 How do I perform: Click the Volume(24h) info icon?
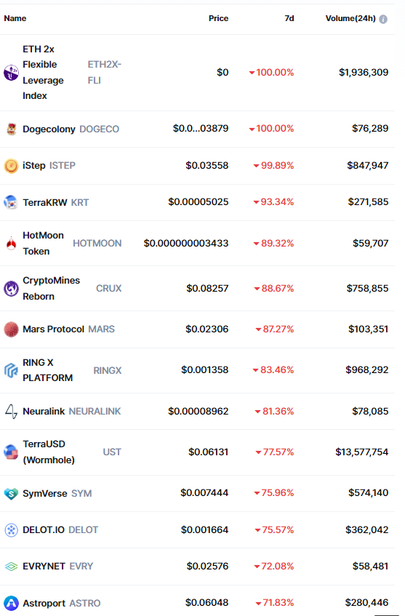coord(383,19)
